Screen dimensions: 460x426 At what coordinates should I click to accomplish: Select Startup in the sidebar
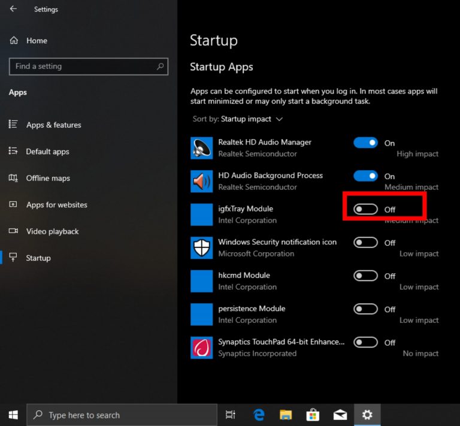(38, 258)
